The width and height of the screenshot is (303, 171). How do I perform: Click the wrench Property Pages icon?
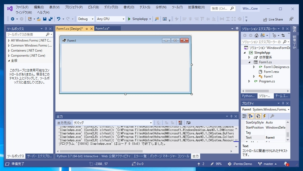pyautogui.click(x=272, y=116)
